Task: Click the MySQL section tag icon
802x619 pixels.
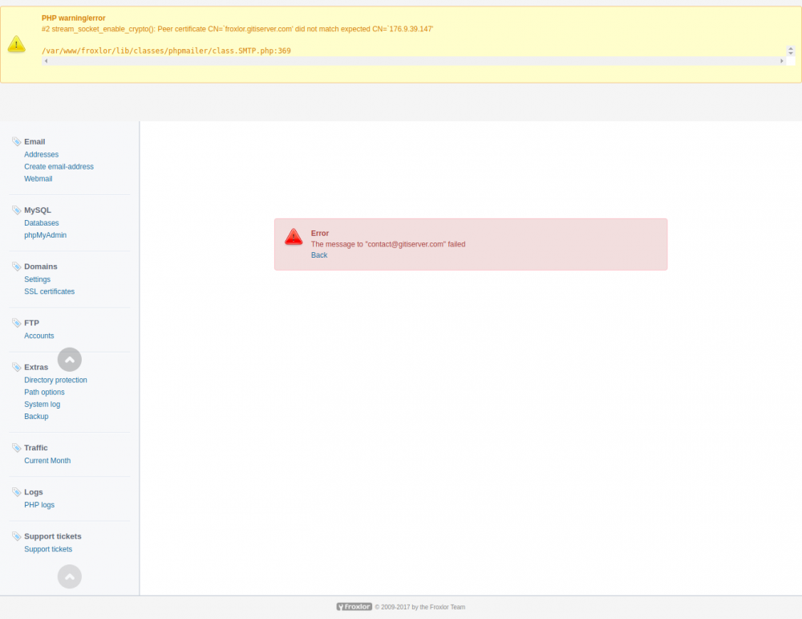Action: click(x=15, y=210)
